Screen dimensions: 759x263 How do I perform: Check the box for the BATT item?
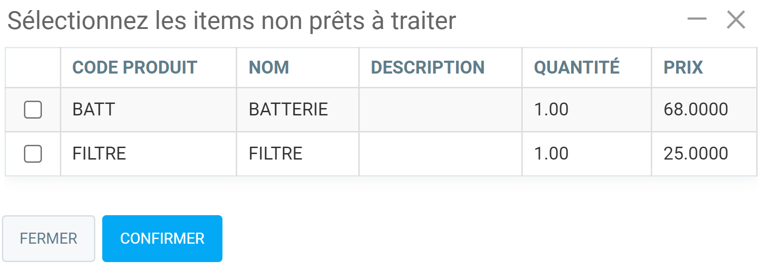coord(33,109)
